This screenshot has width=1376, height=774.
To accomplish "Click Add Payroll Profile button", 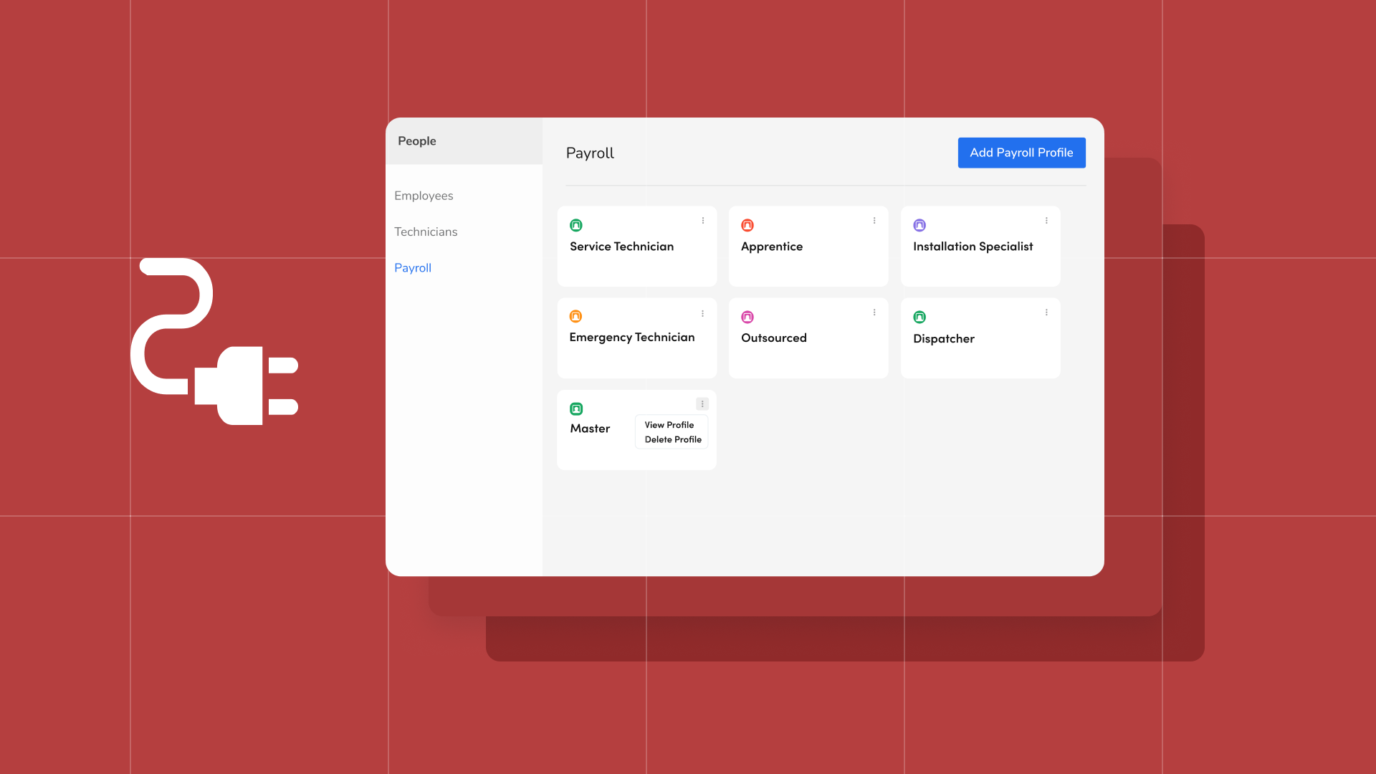I will (x=1021, y=153).
